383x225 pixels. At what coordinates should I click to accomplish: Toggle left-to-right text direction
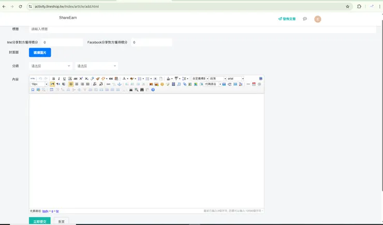point(52,84)
